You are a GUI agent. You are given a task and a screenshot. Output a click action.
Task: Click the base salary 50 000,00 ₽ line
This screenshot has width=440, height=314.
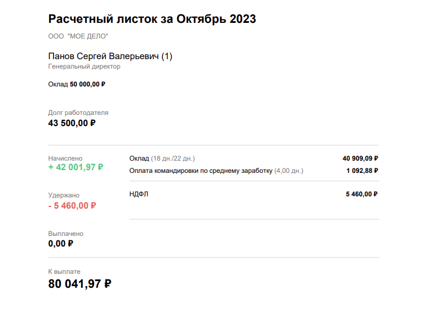click(76, 84)
